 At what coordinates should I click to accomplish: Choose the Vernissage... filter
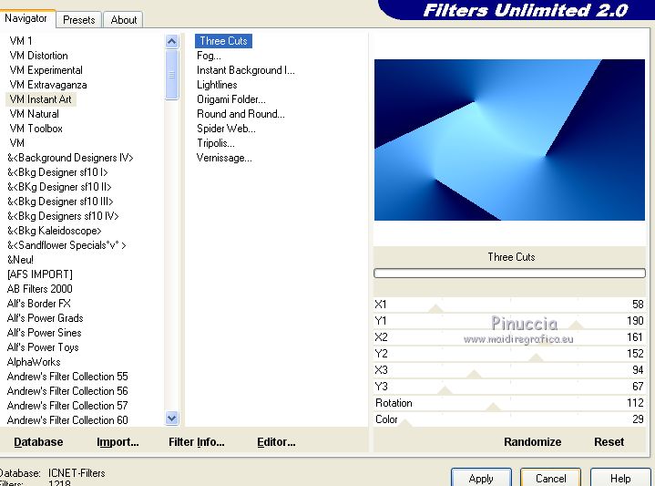pos(224,158)
